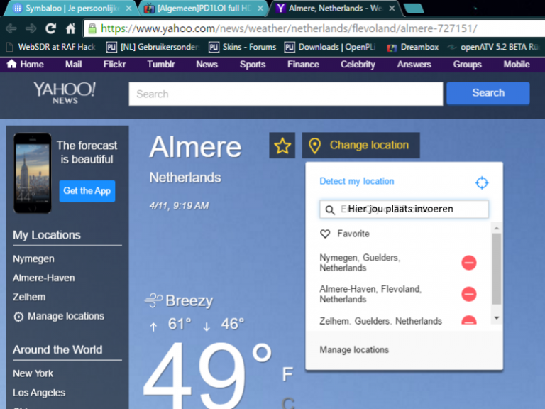Screen dimensions: 545x409
Task: Click the heart icon next to Favorite
Action: (x=325, y=234)
